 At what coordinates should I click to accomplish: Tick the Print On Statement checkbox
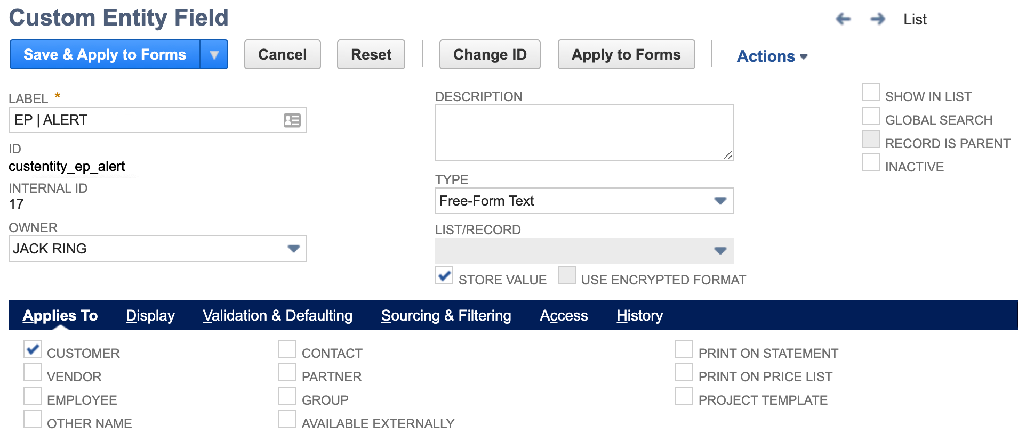tap(684, 349)
